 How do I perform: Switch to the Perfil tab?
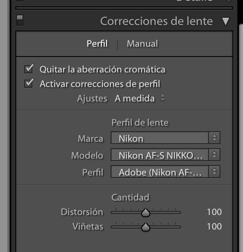[97, 43]
